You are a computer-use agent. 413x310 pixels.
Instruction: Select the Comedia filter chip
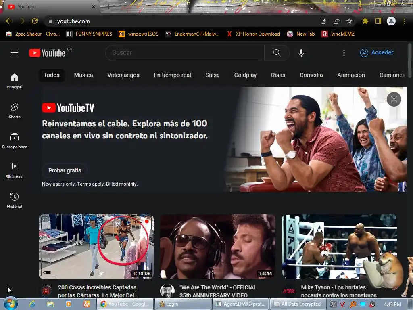tap(311, 75)
